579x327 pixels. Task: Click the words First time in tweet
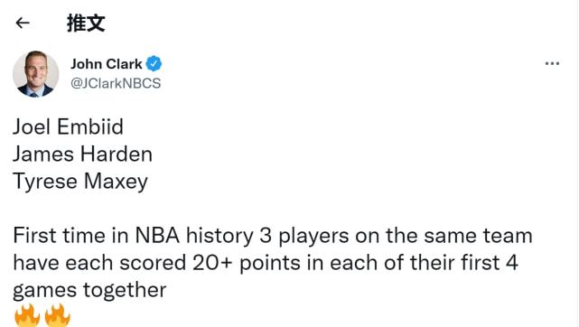59,236
